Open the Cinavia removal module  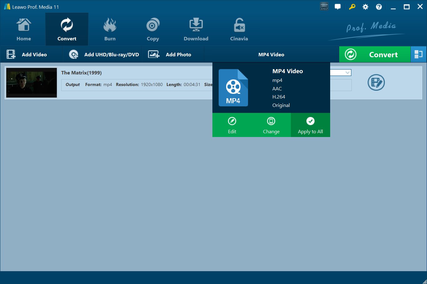pyautogui.click(x=239, y=30)
